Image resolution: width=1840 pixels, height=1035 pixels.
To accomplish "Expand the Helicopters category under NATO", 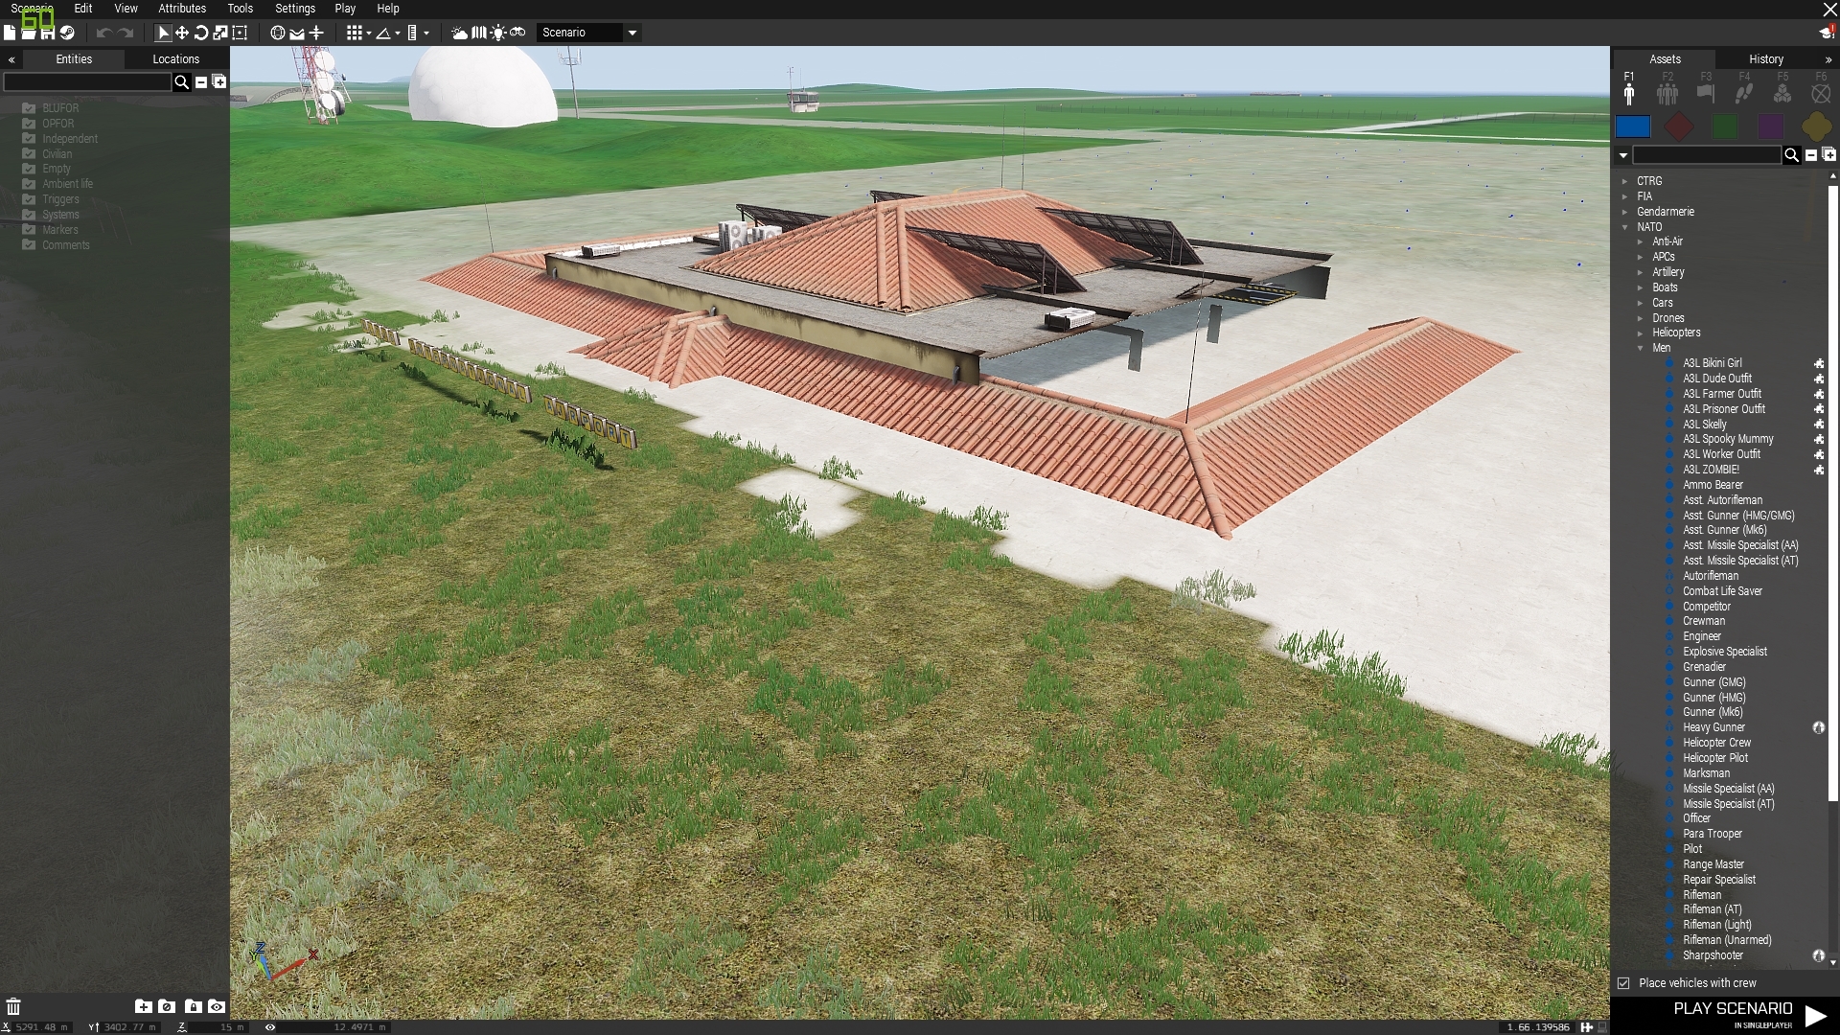I will [1641, 333].
